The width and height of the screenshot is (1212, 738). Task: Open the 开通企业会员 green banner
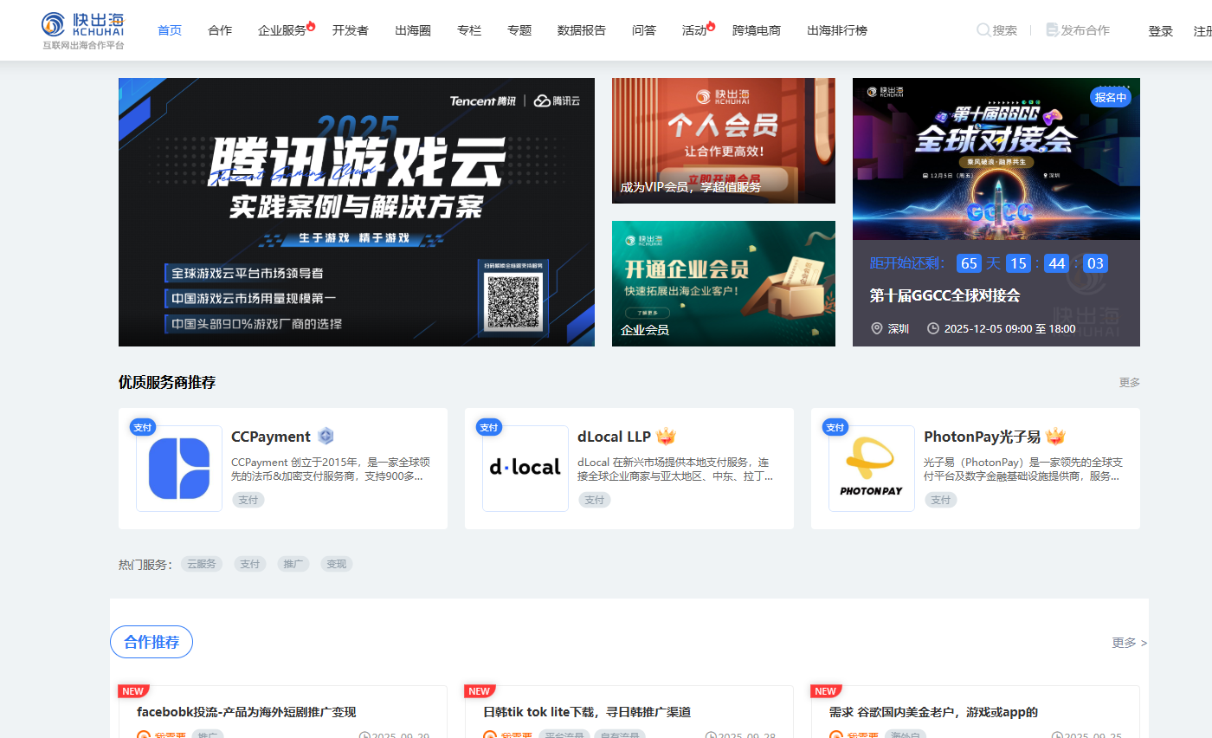pos(724,283)
